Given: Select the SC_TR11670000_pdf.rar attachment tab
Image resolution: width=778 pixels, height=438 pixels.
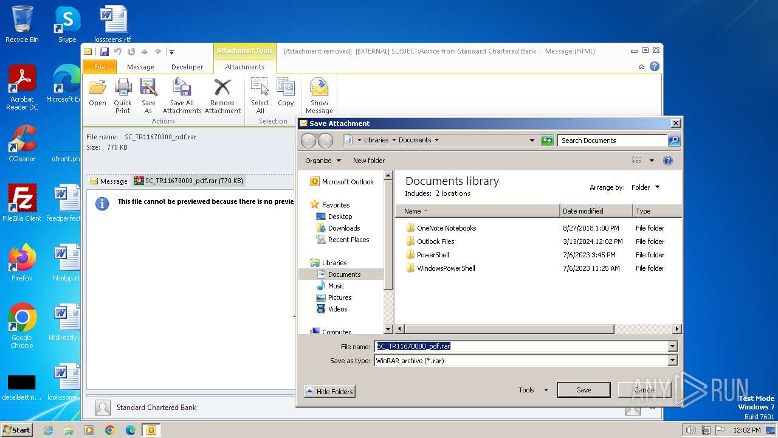Looking at the screenshot, I should point(189,181).
